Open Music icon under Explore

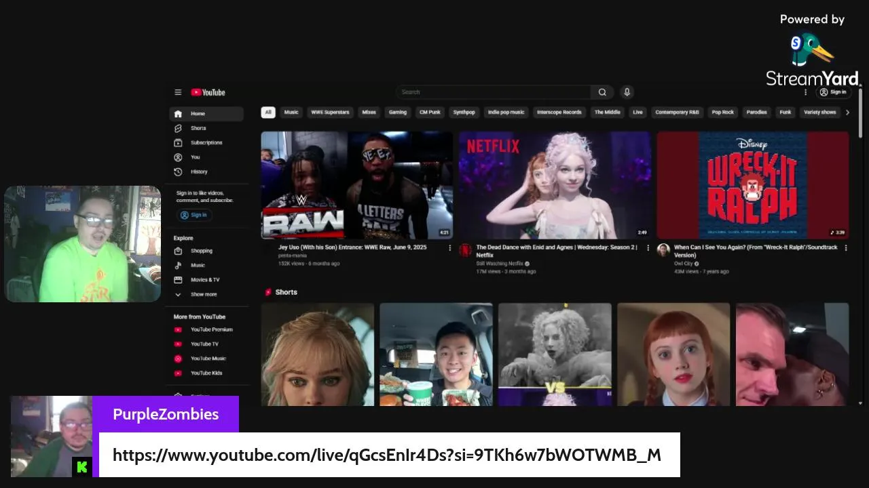pos(178,265)
